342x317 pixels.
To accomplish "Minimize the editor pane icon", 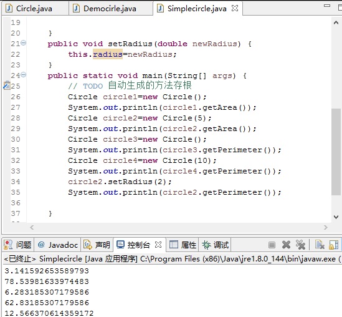I will coord(327,6).
